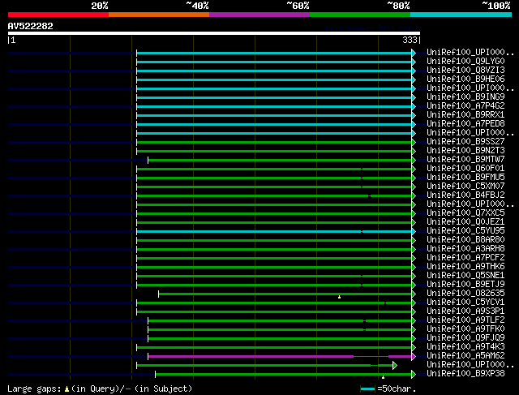Select the AV522282 query label

click(x=30, y=26)
